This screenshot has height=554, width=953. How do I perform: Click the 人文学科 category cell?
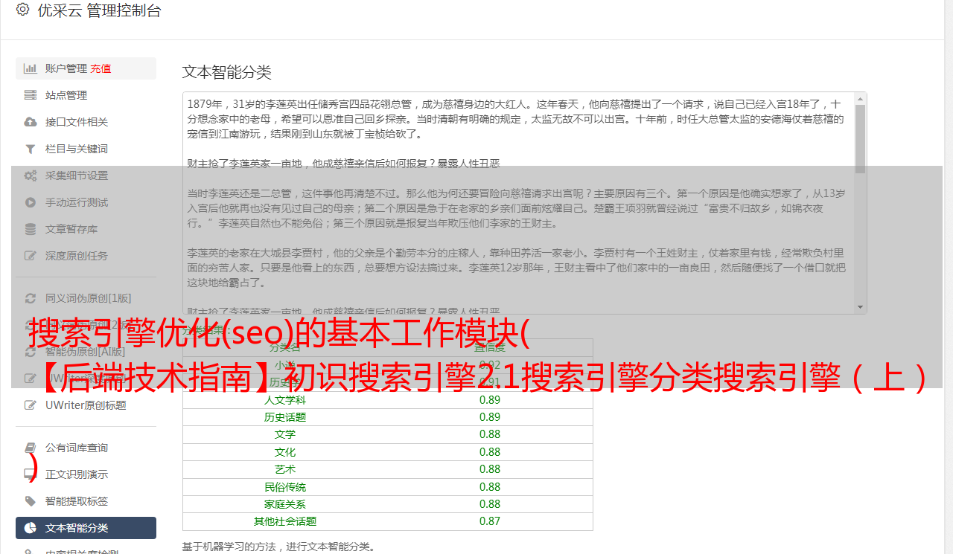pos(285,400)
